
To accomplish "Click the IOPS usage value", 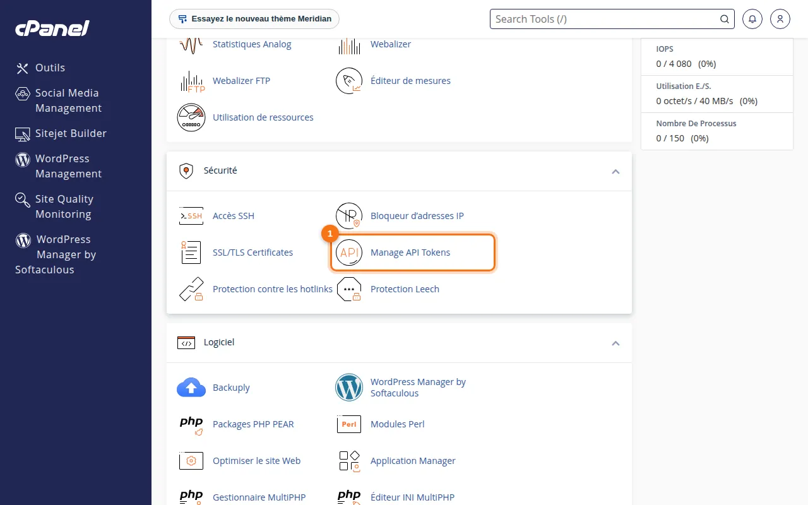I will point(686,64).
